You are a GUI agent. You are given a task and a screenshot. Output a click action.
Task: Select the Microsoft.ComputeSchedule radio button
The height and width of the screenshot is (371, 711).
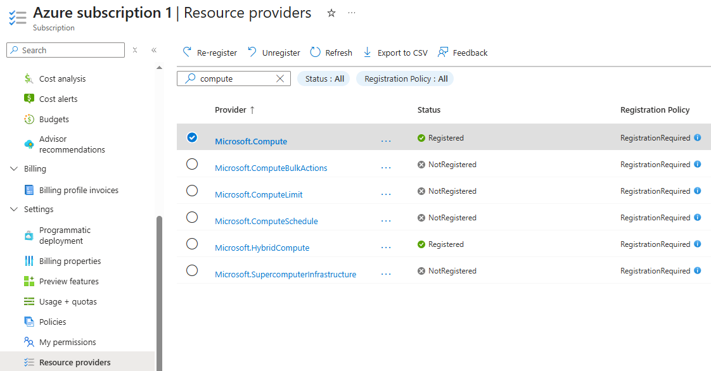pos(192,217)
